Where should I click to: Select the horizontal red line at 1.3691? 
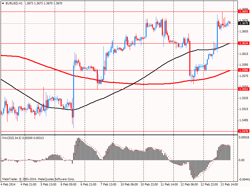tap(119, 12)
